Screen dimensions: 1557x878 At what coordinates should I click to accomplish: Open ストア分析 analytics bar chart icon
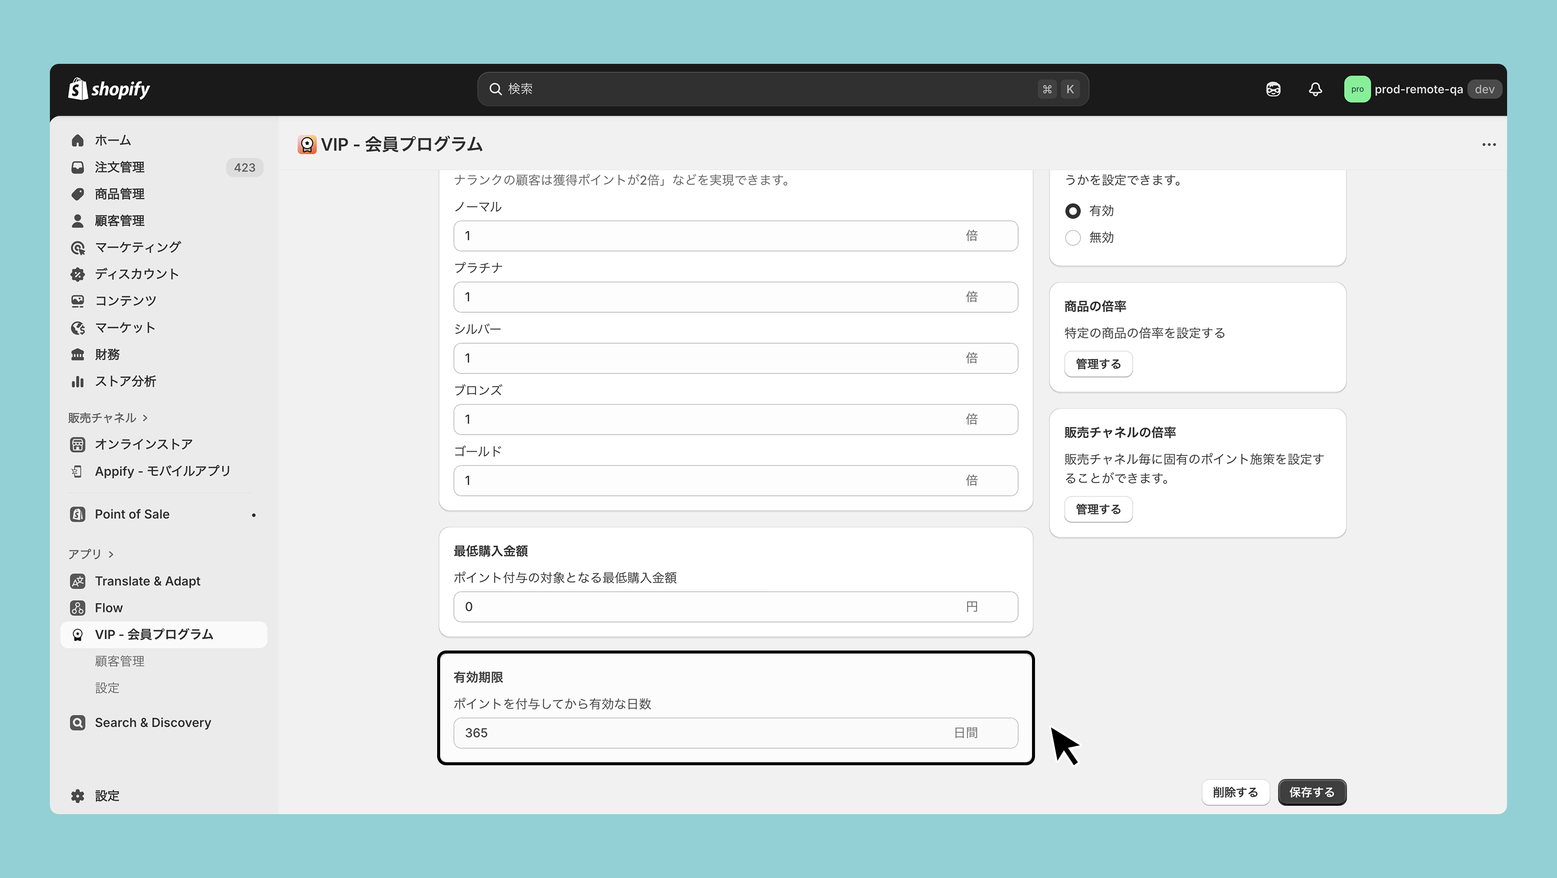(77, 381)
